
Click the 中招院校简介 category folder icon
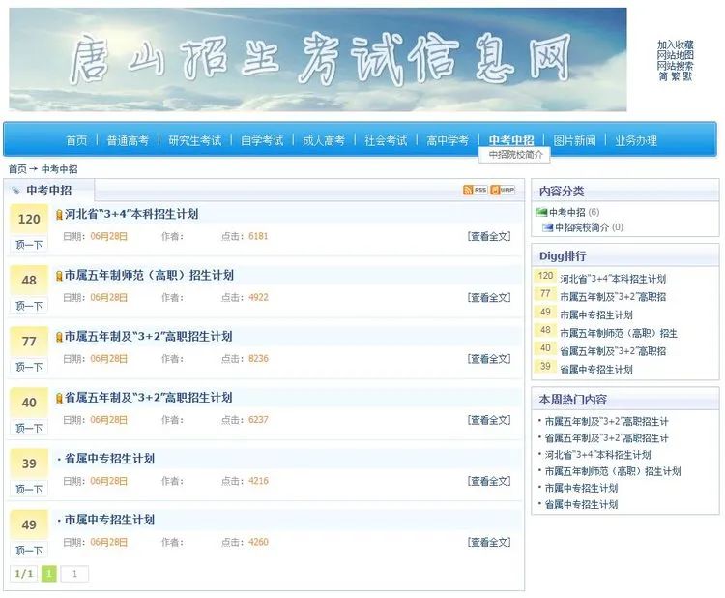coord(547,227)
